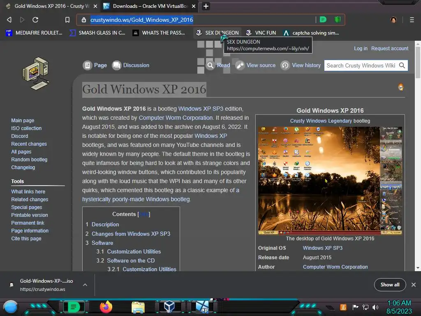This screenshot has height=316, width=421.
Task: Open the Gold Windows XP 2016 desktop screenshot
Action: (x=330, y=180)
